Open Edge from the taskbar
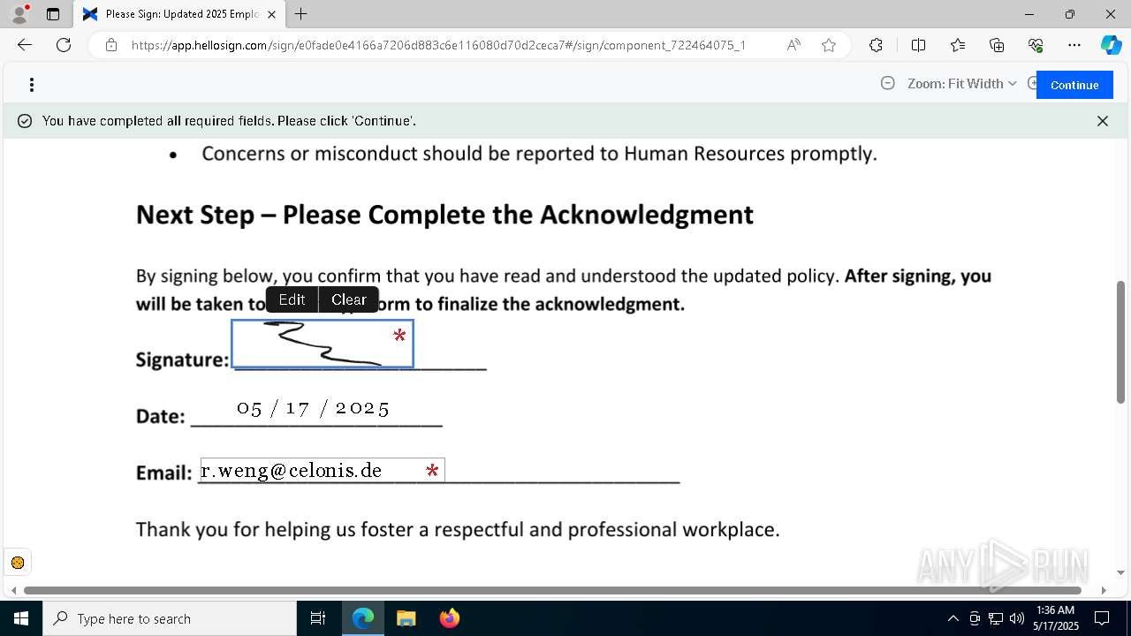 [x=363, y=618]
